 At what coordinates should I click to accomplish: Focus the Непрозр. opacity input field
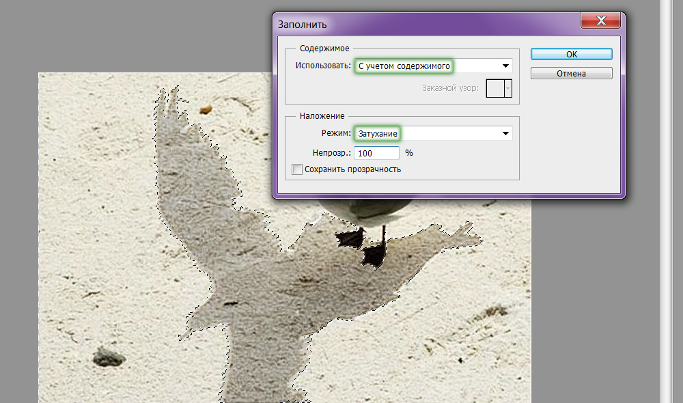(376, 153)
